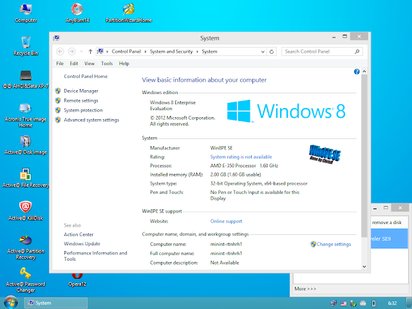Launch Acronis True Image Home

(x=26, y=115)
